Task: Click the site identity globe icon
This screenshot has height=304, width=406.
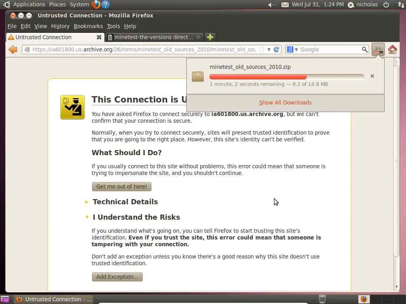Action: point(27,49)
